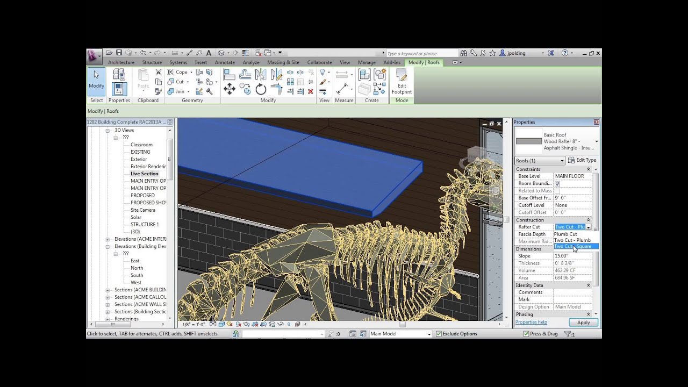The height and width of the screenshot is (387, 688).
Task: Click the Copy to Clipboard icon
Action: click(158, 82)
